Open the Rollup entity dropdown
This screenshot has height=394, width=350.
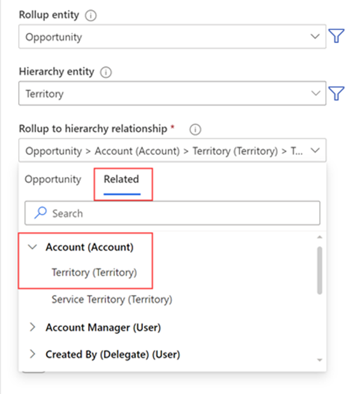[x=316, y=37]
